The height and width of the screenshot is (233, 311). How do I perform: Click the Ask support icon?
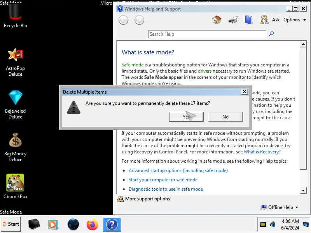[264, 20]
